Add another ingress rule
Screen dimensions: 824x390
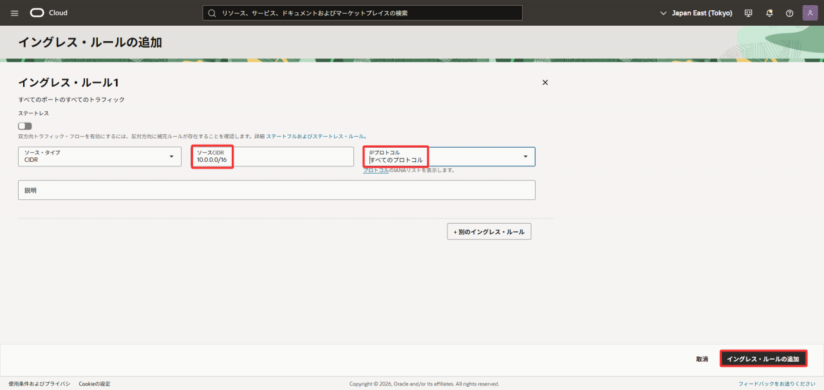489,231
